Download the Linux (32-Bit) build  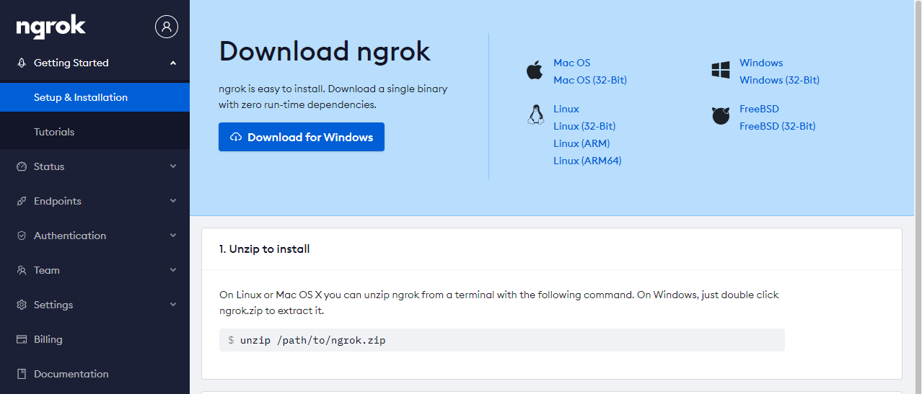584,126
